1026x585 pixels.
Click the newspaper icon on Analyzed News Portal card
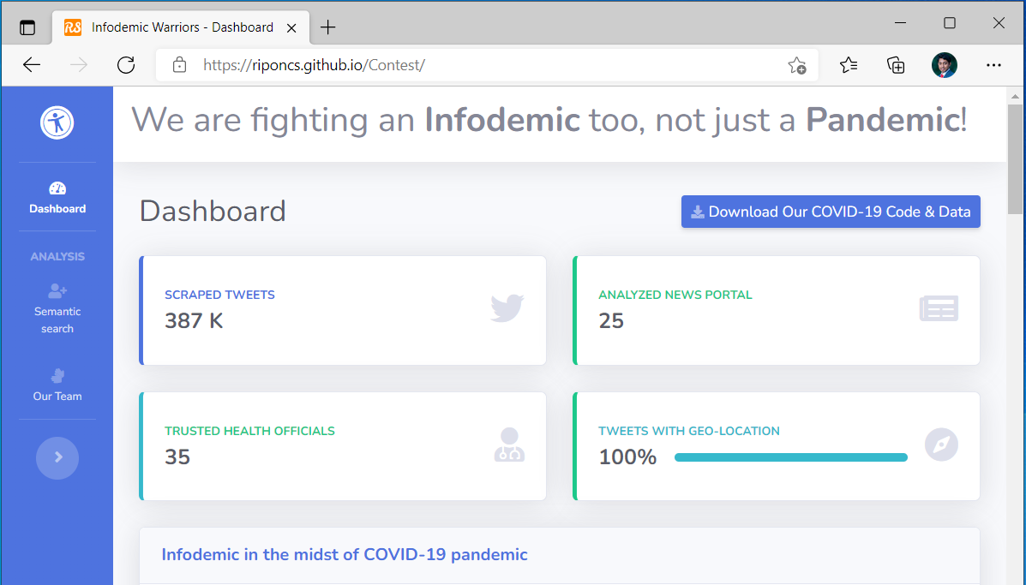pyautogui.click(x=939, y=307)
